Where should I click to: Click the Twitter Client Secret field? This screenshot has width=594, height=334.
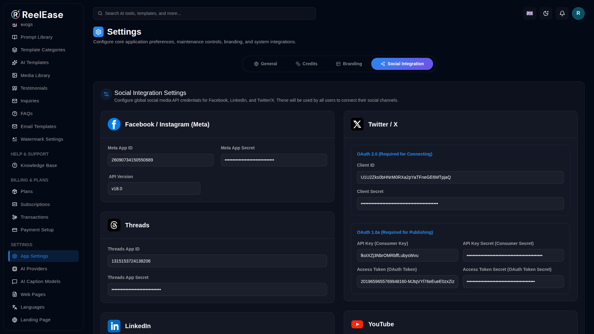click(x=460, y=203)
